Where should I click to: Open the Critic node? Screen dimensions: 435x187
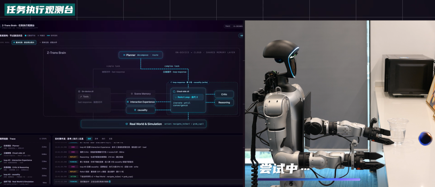(x=224, y=94)
